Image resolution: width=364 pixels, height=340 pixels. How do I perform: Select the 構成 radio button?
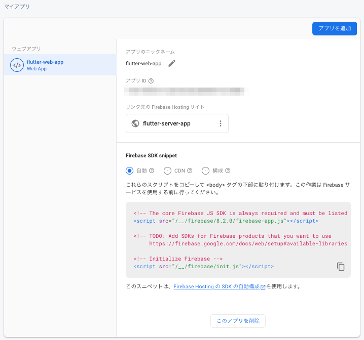click(x=205, y=171)
